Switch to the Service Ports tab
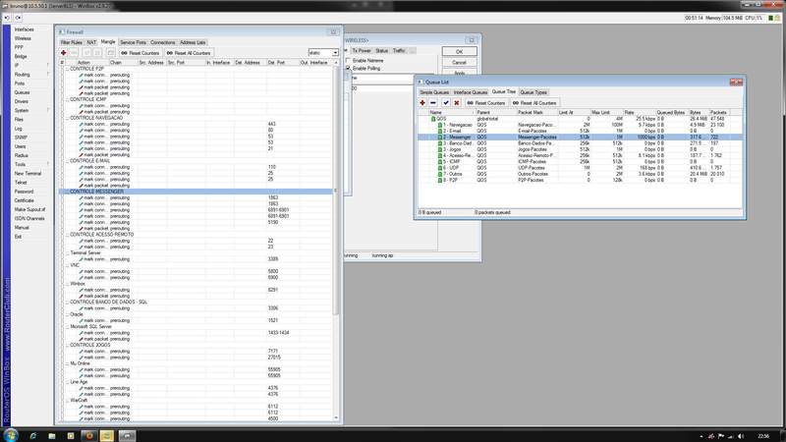This screenshot has height=442, width=786. point(133,42)
